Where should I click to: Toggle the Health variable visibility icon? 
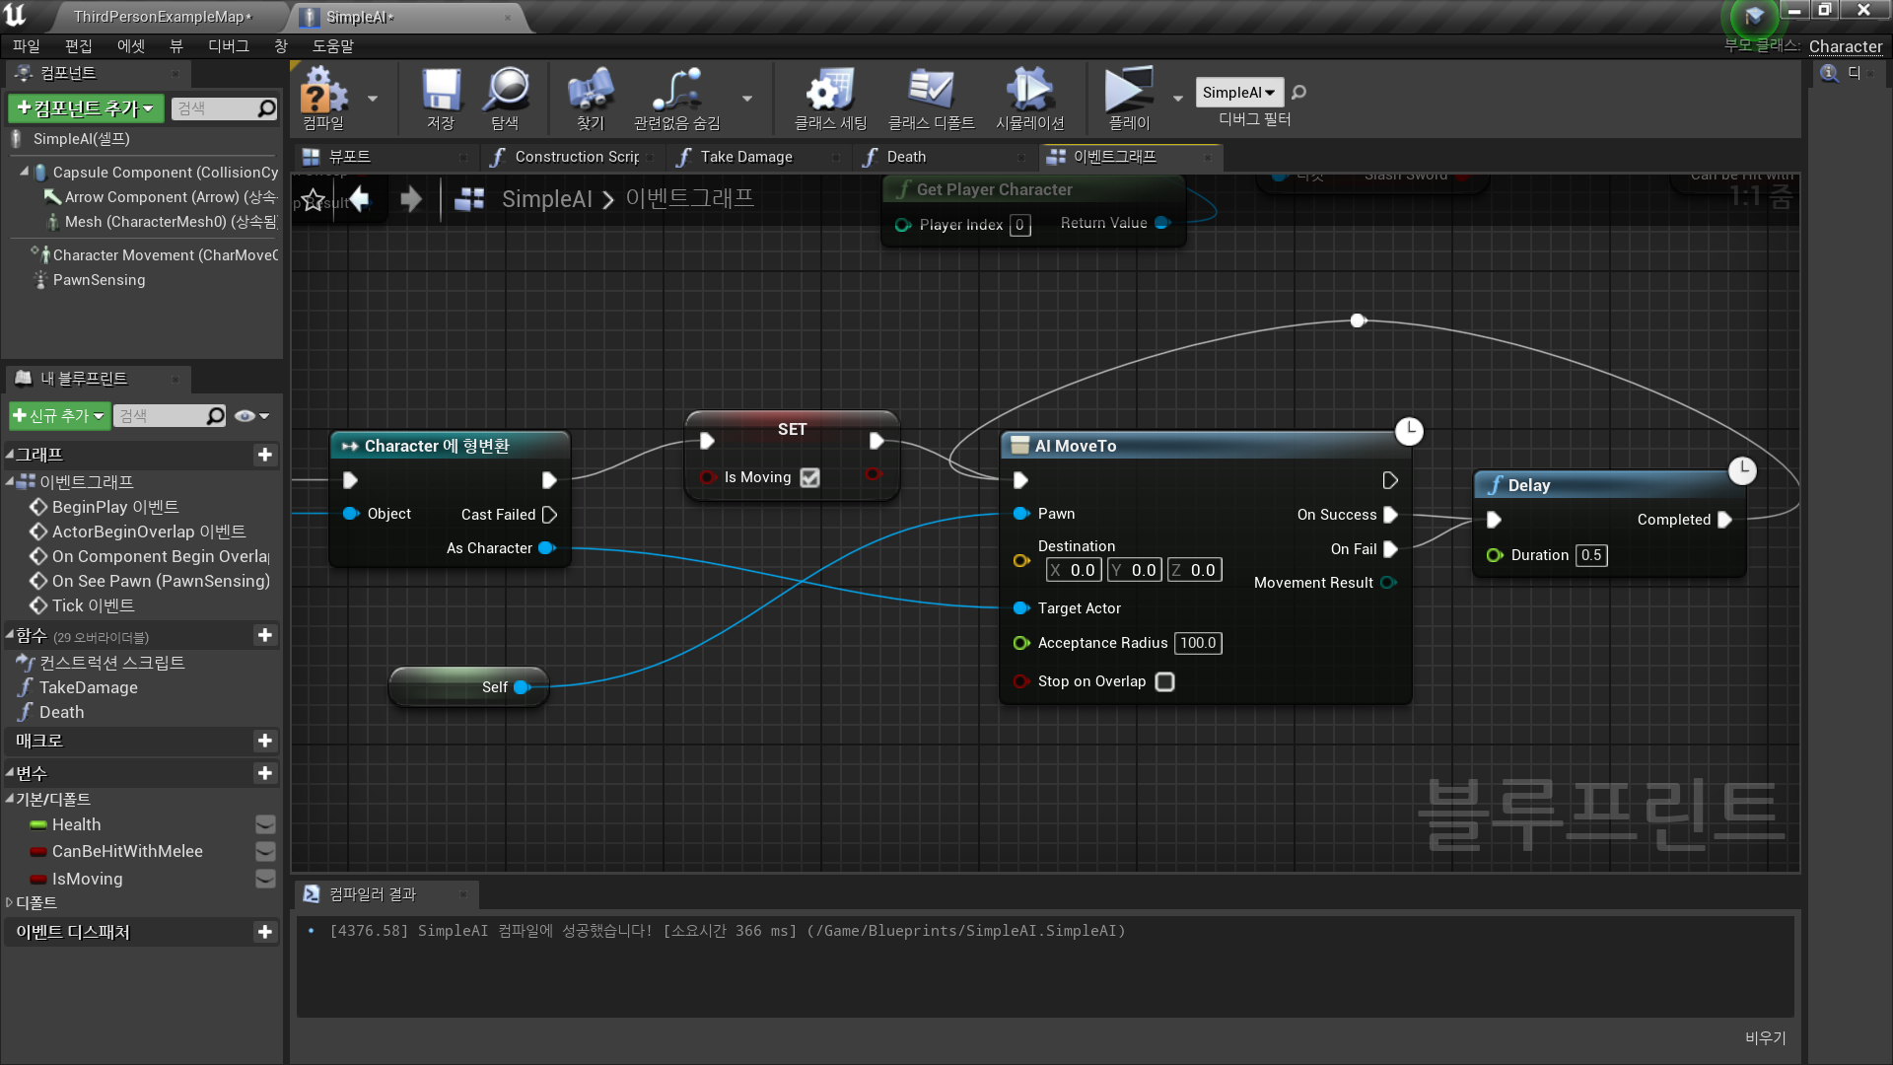tap(265, 824)
